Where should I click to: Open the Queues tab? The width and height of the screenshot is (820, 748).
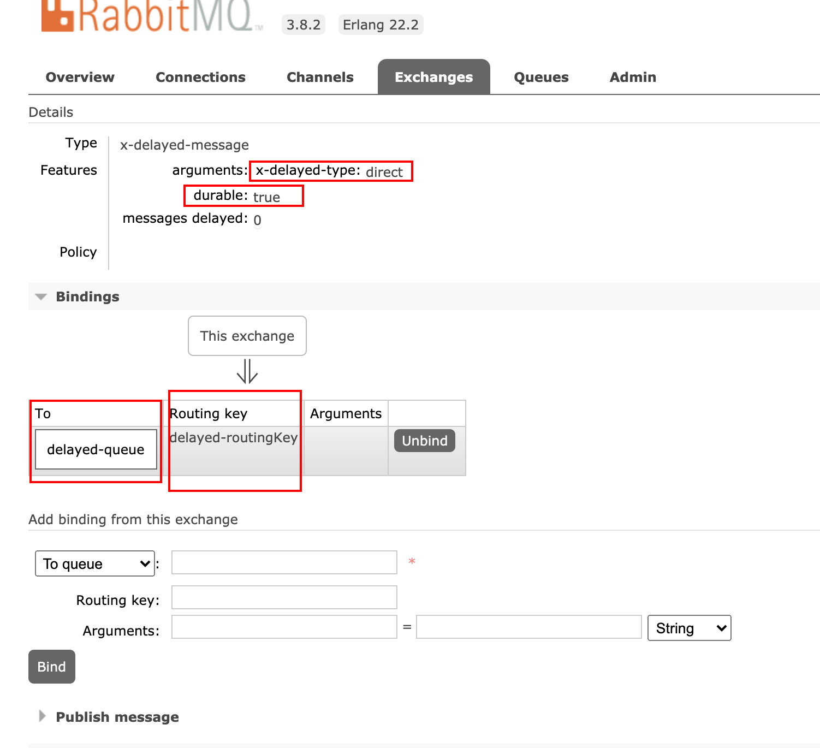click(541, 77)
